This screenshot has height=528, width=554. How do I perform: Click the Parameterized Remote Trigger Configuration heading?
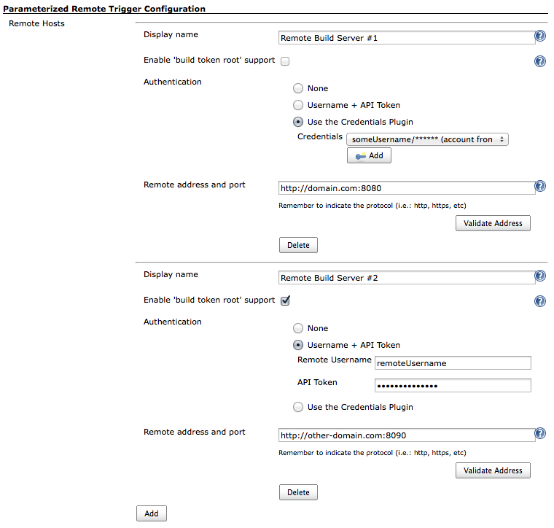point(104,9)
